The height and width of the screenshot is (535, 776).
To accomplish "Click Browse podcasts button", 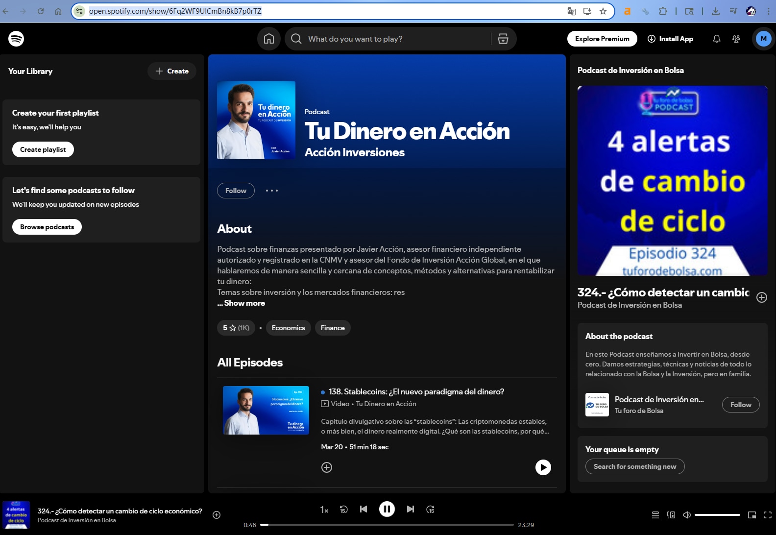I will coord(47,227).
